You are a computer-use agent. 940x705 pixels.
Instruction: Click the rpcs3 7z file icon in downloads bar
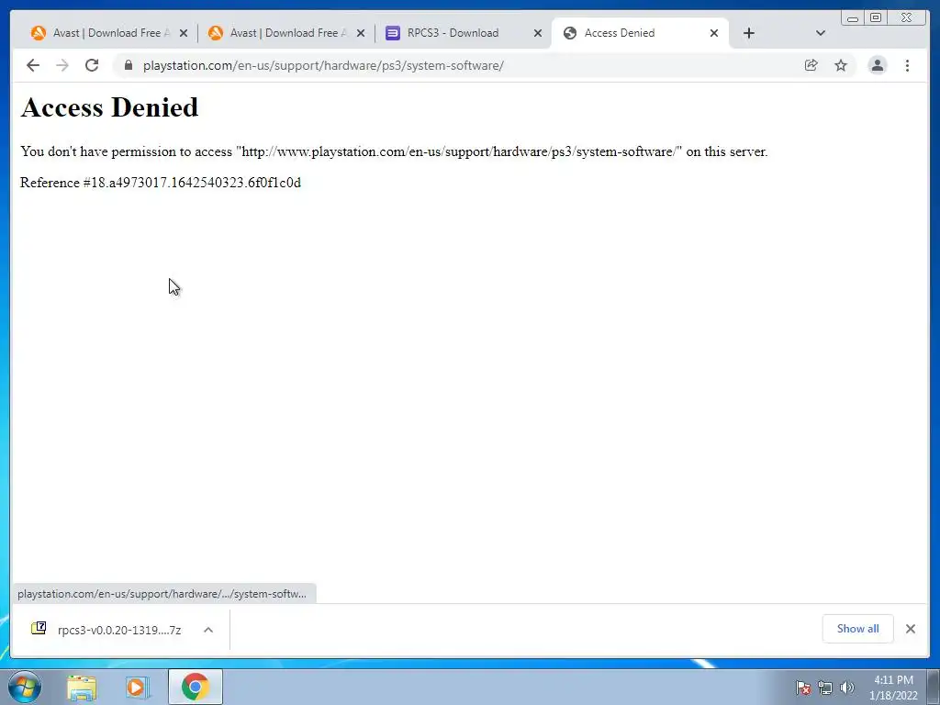point(39,628)
